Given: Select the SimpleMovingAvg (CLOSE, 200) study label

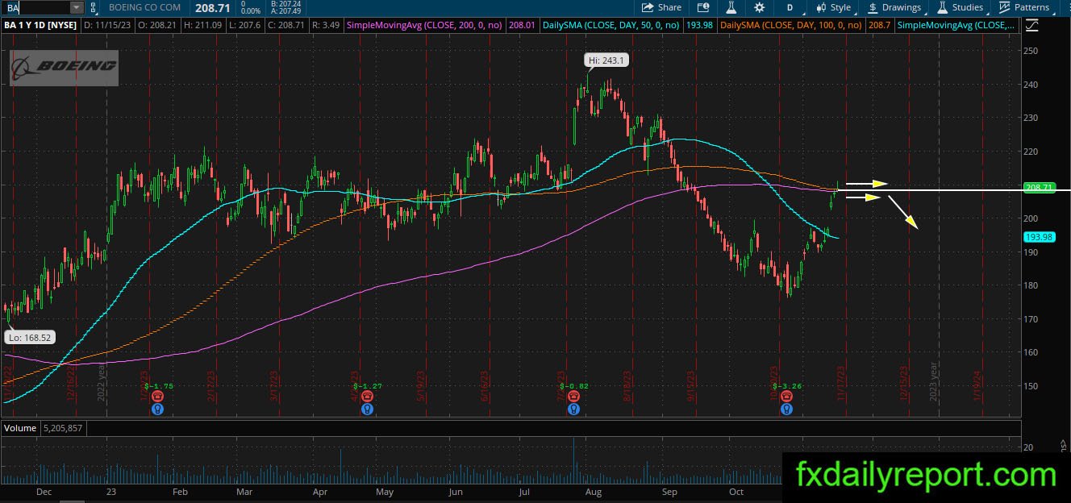Looking at the screenshot, I should click(424, 25).
